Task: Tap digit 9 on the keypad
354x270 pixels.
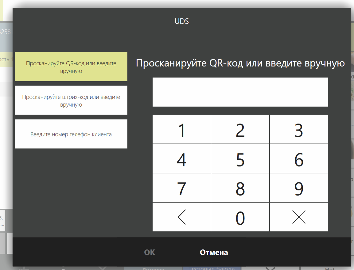Action: coord(299,188)
